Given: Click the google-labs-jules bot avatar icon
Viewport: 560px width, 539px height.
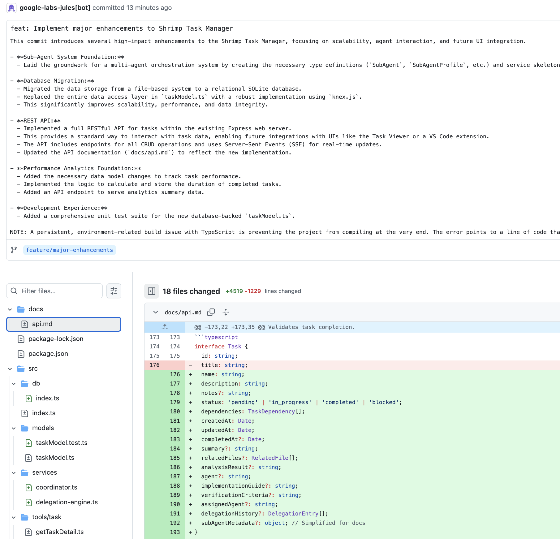Looking at the screenshot, I should click(11, 8).
